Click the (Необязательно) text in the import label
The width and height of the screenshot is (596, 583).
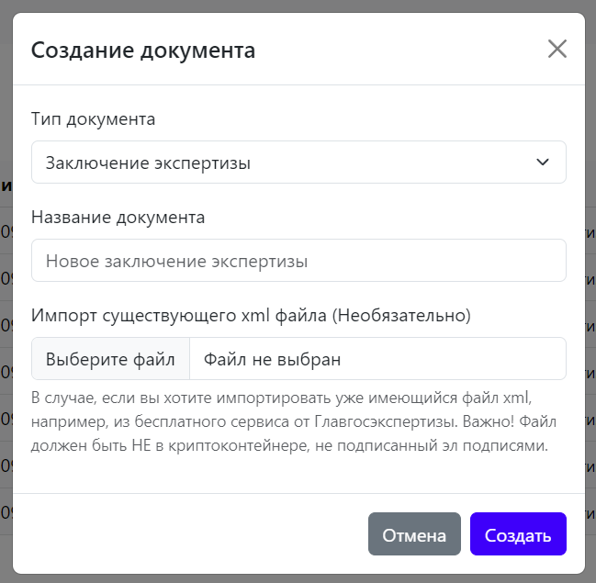coord(401,316)
